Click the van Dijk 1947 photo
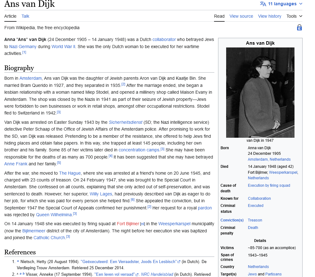 click(x=260, y=92)
